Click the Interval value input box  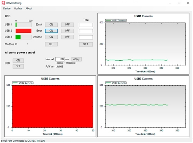60,59
